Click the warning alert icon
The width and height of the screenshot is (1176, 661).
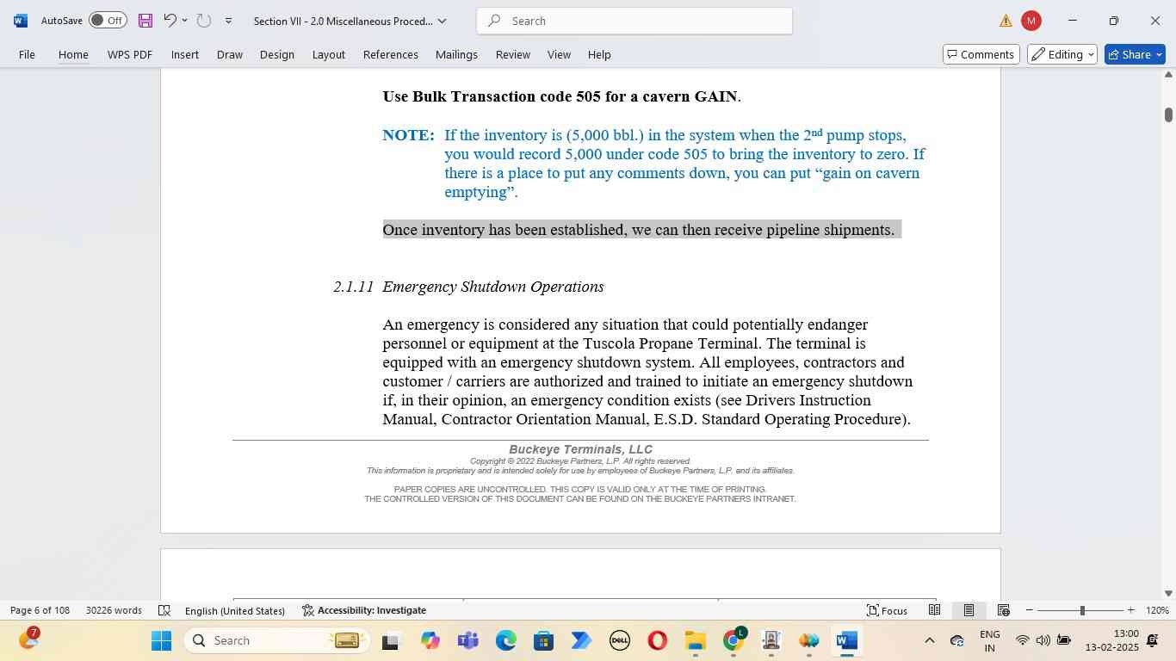[x=1006, y=21]
